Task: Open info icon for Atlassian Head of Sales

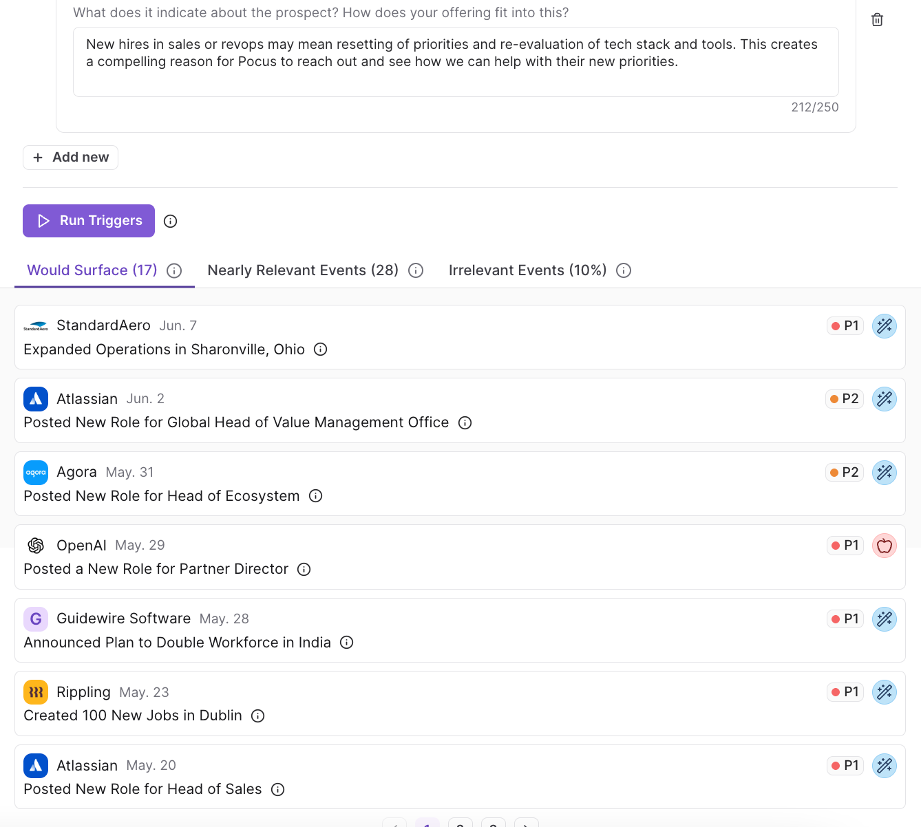Action: tap(278, 789)
